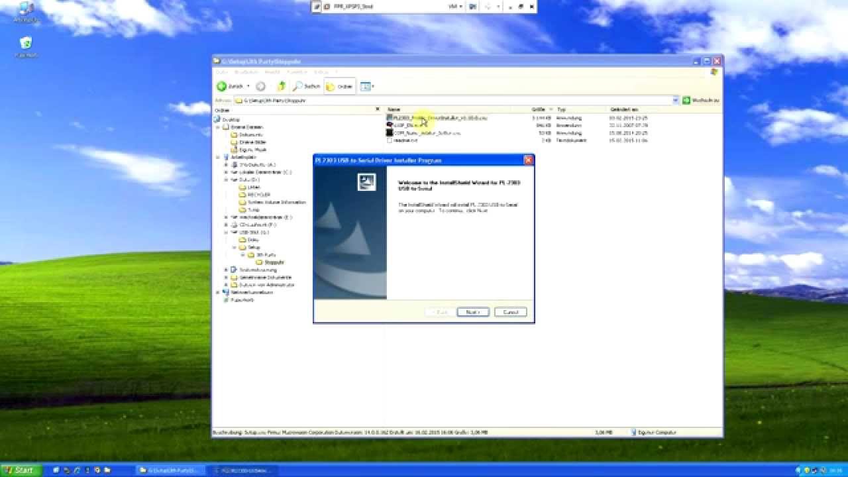The width and height of the screenshot is (848, 477).
Task: Open the Bearbeiten menu
Action: point(246,72)
